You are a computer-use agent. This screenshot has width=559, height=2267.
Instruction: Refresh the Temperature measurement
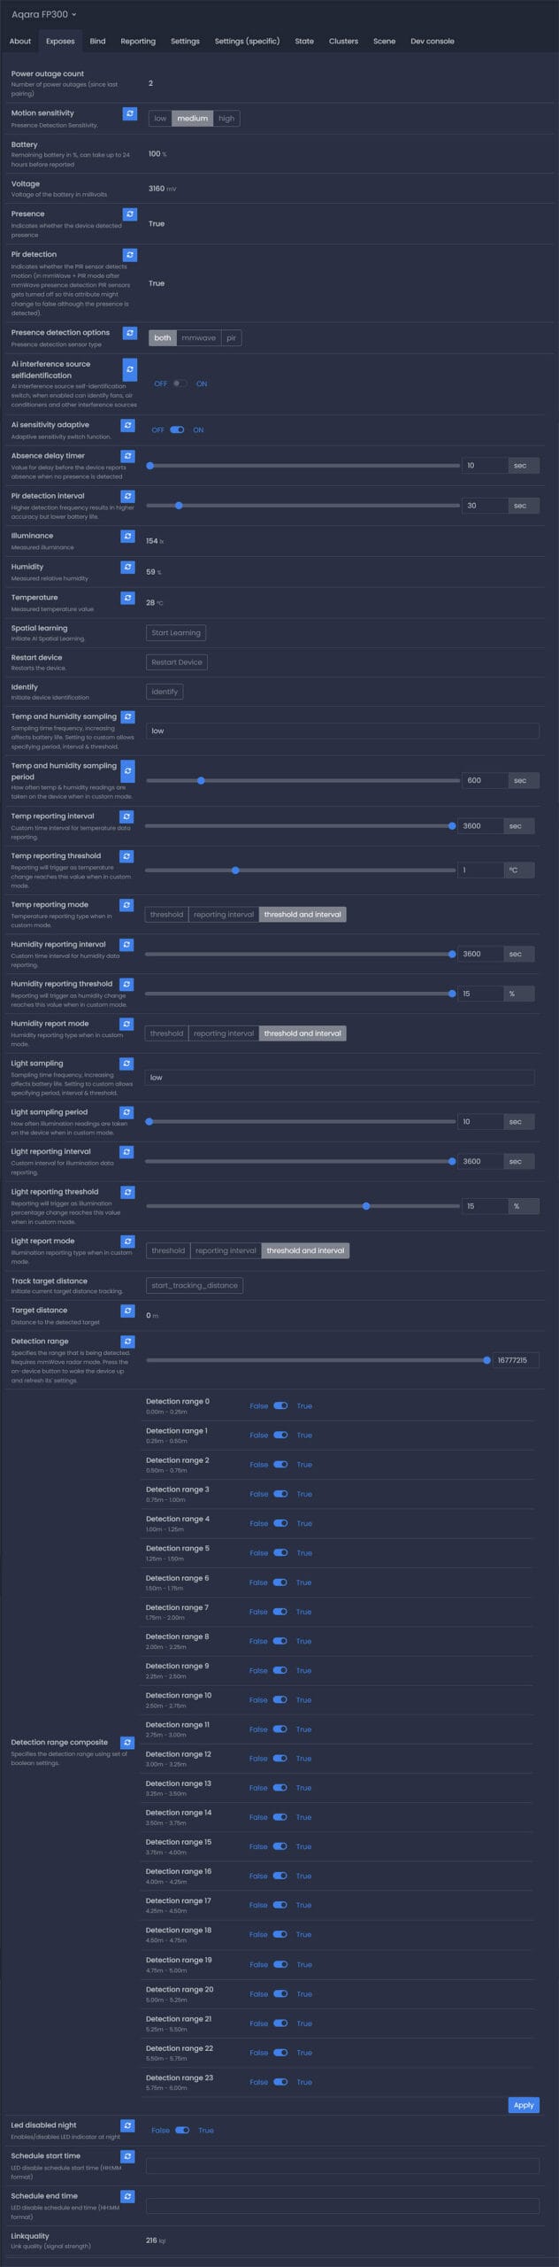point(127,598)
